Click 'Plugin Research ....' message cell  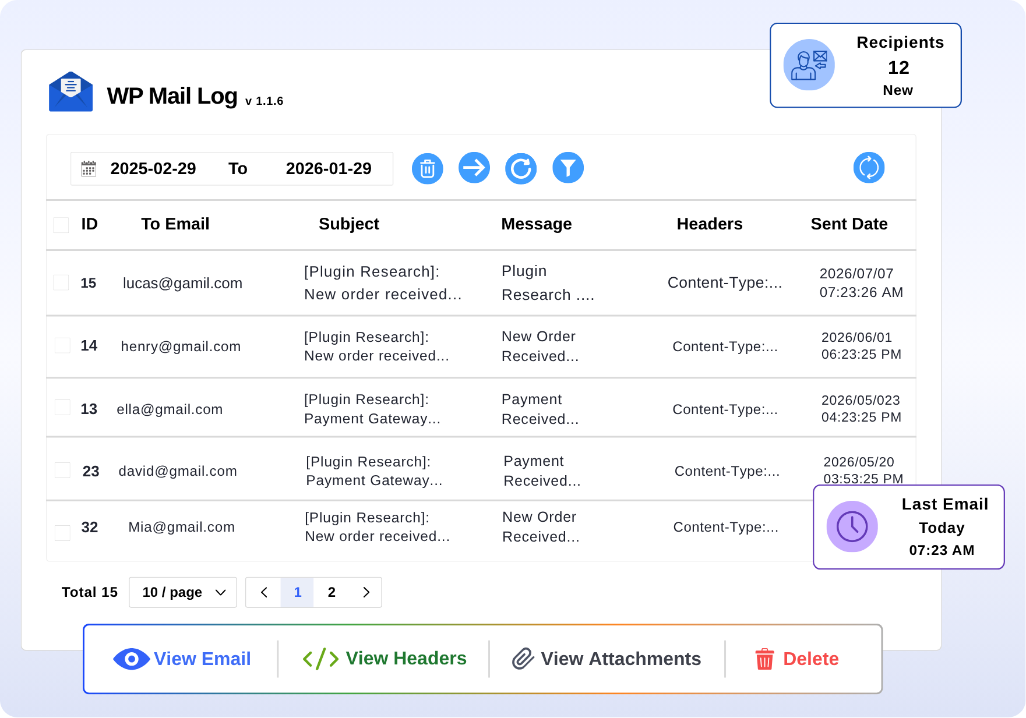click(548, 283)
